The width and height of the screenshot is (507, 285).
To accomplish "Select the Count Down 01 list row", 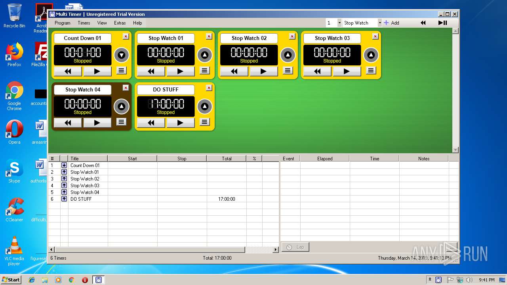I will click(x=163, y=165).
